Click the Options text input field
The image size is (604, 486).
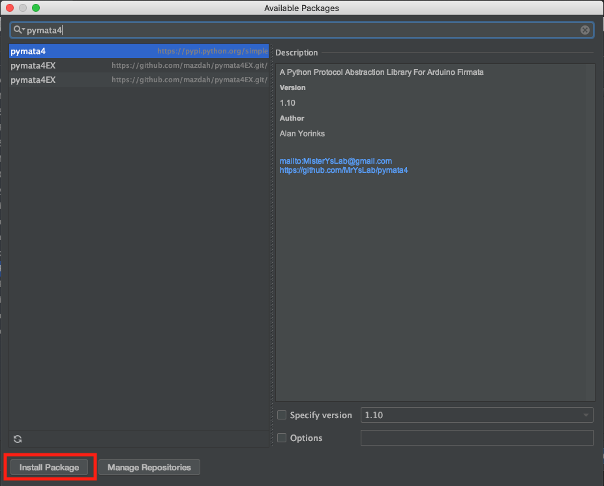(477, 438)
